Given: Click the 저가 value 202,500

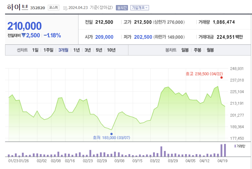Looking at the screenshot, I should coord(143,37).
